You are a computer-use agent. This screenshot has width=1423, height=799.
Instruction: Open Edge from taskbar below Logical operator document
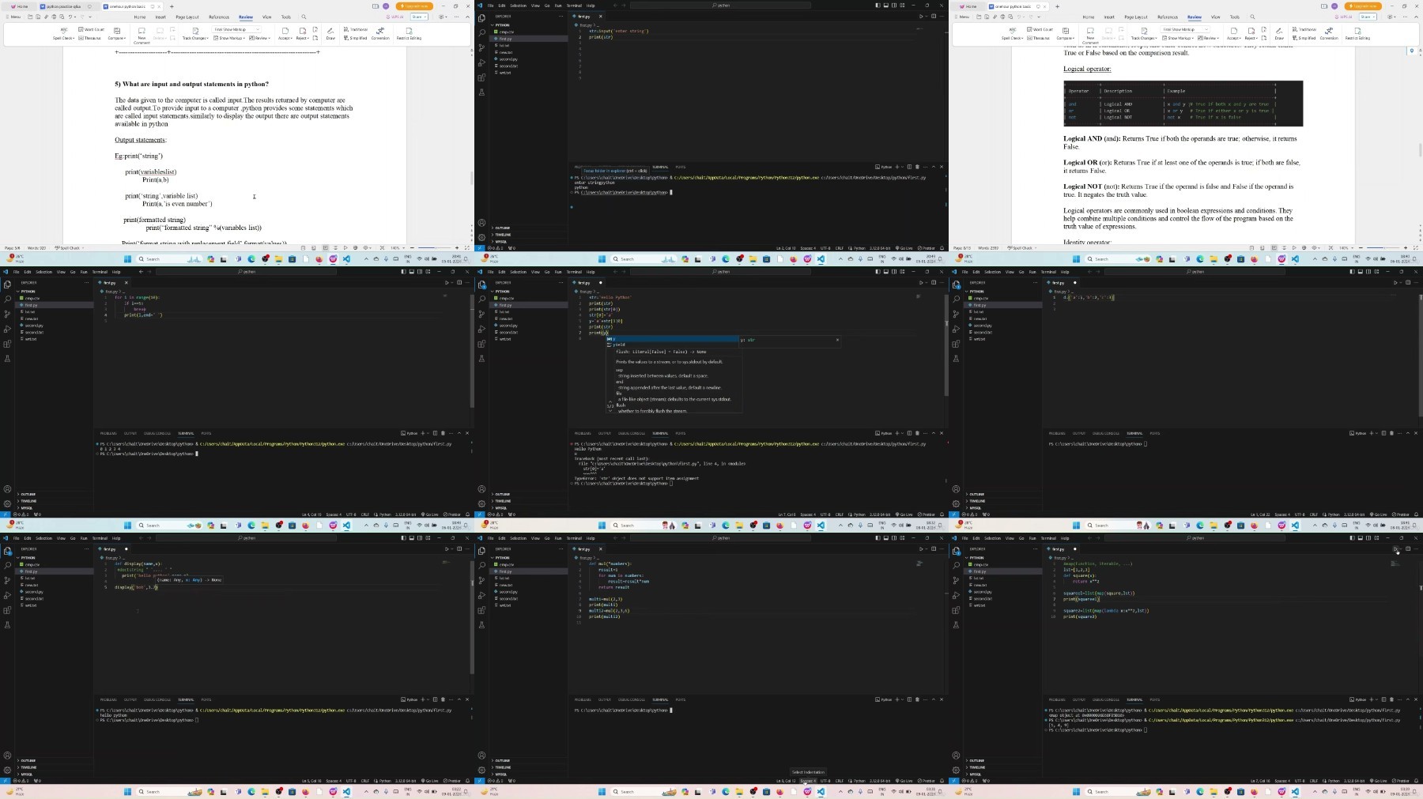coord(1200,259)
